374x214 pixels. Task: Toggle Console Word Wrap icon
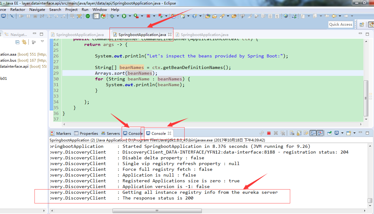point(306,133)
